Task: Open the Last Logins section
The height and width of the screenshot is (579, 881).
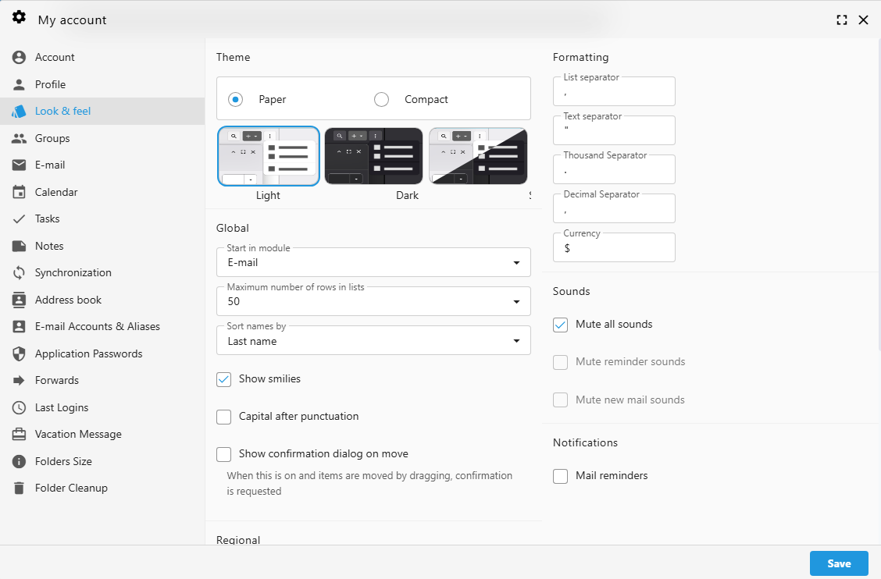Action: 66,407
